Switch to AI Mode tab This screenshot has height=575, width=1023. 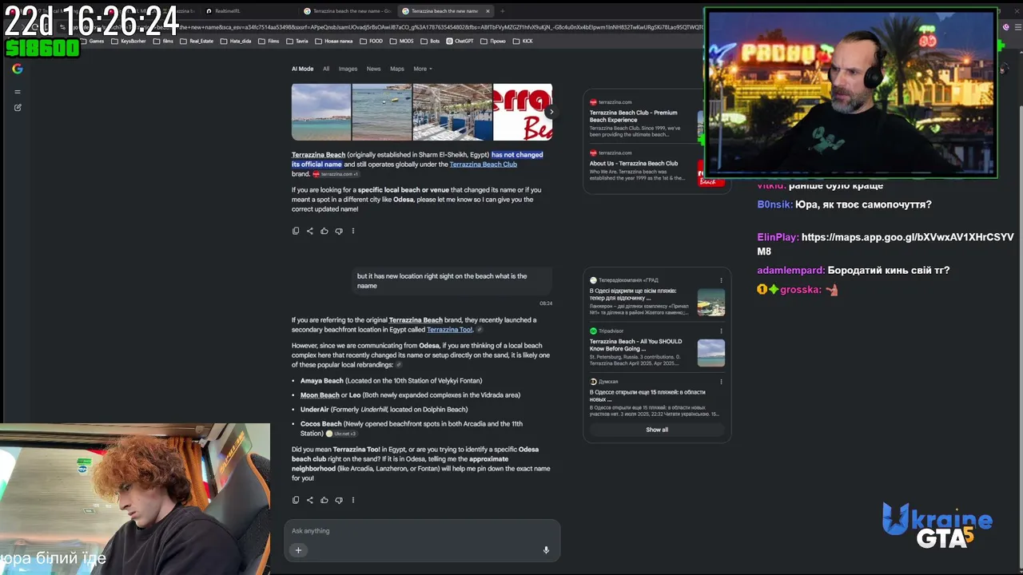pos(303,69)
